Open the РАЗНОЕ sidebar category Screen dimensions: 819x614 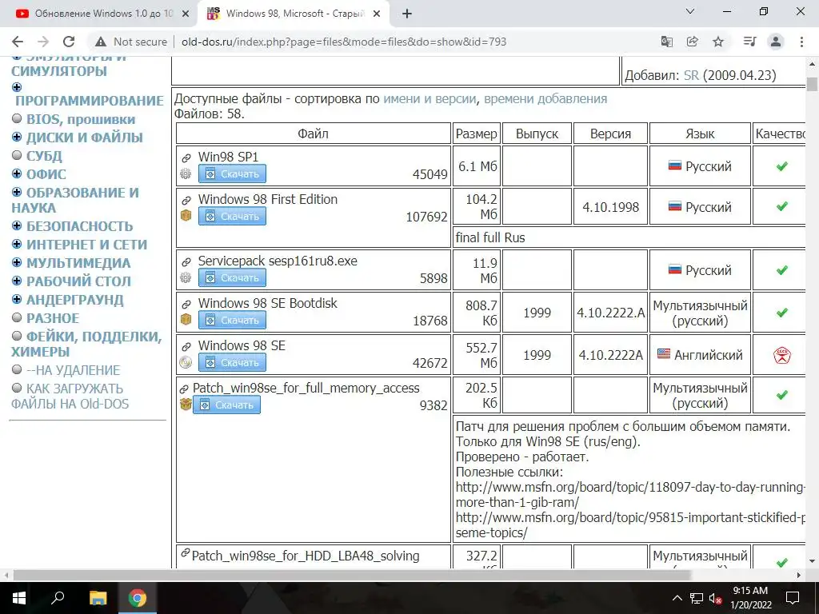click(x=53, y=318)
